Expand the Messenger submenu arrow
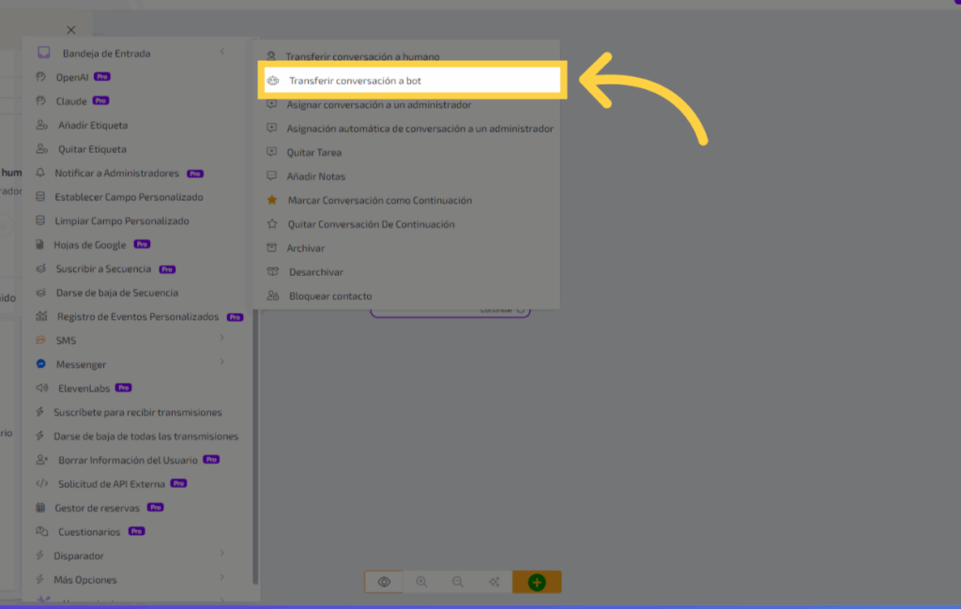Viewport: 961px width, 609px height. pos(222,361)
